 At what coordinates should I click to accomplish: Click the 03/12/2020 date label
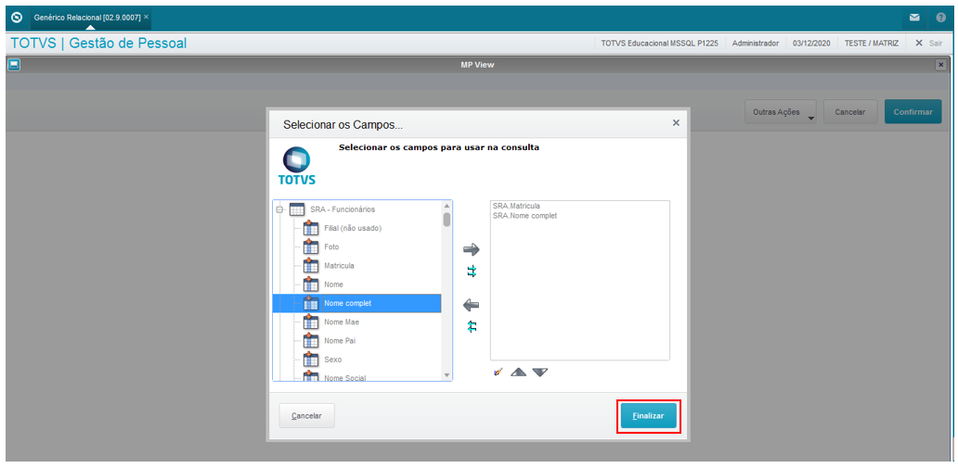811,44
